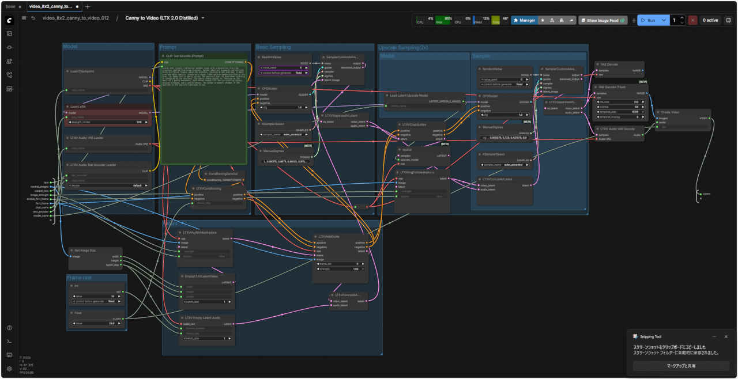
Task: Open the ComfyUI logo menu
Action: point(9,20)
